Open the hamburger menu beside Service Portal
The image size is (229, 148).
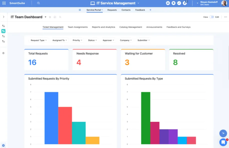(80, 10)
